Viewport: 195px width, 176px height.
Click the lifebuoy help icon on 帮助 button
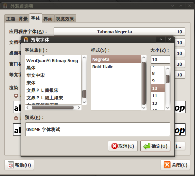tap(11, 165)
